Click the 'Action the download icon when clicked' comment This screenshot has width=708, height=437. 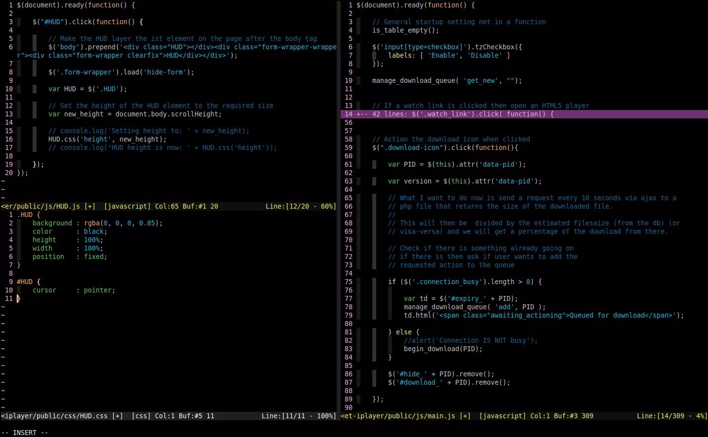[x=451, y=139]
